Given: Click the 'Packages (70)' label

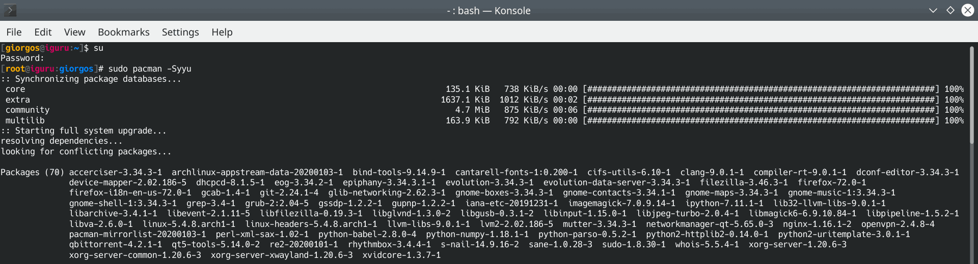Looking at the screenshot, I should [x=32, y=172].
